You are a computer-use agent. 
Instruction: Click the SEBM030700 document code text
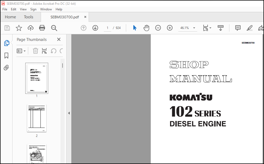point(248,43)
